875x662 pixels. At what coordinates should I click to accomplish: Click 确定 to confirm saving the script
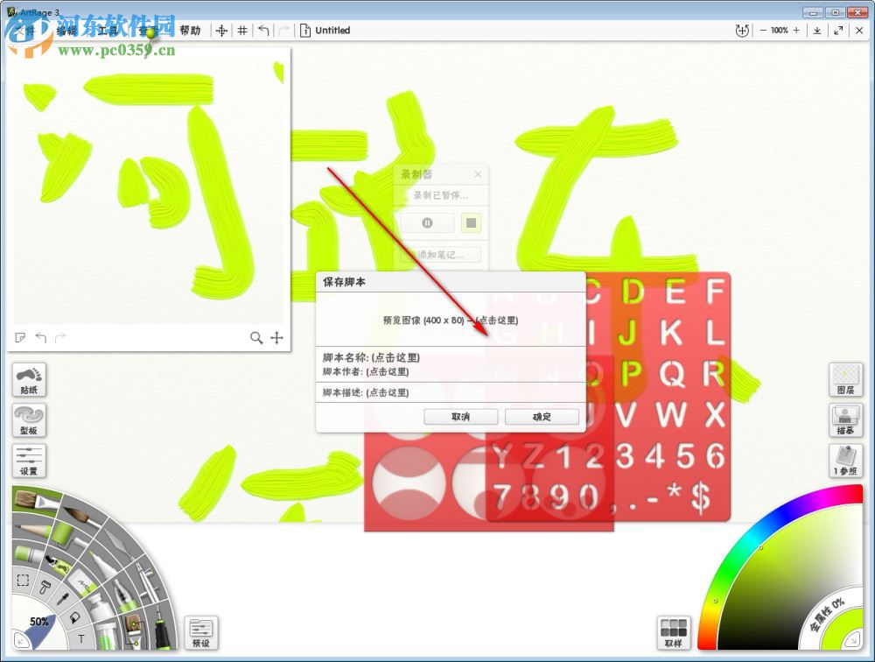pos(541,417)
